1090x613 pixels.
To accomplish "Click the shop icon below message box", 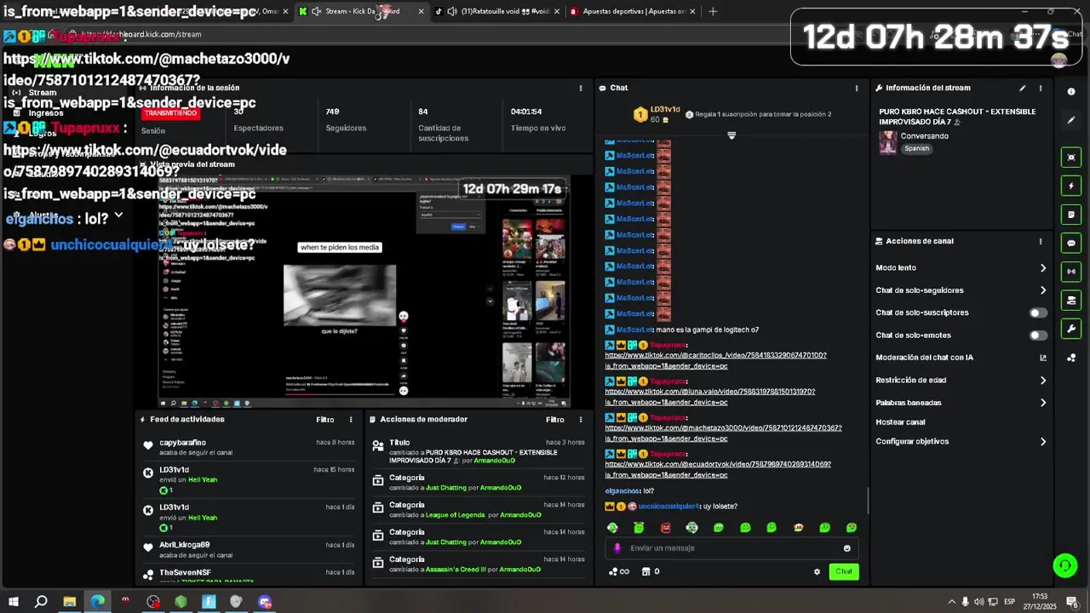I will tap(645, 571).
